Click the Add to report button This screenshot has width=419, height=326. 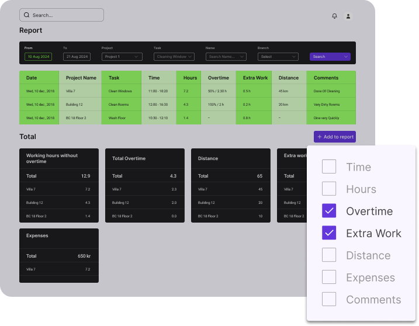click(x=335, y=137)
